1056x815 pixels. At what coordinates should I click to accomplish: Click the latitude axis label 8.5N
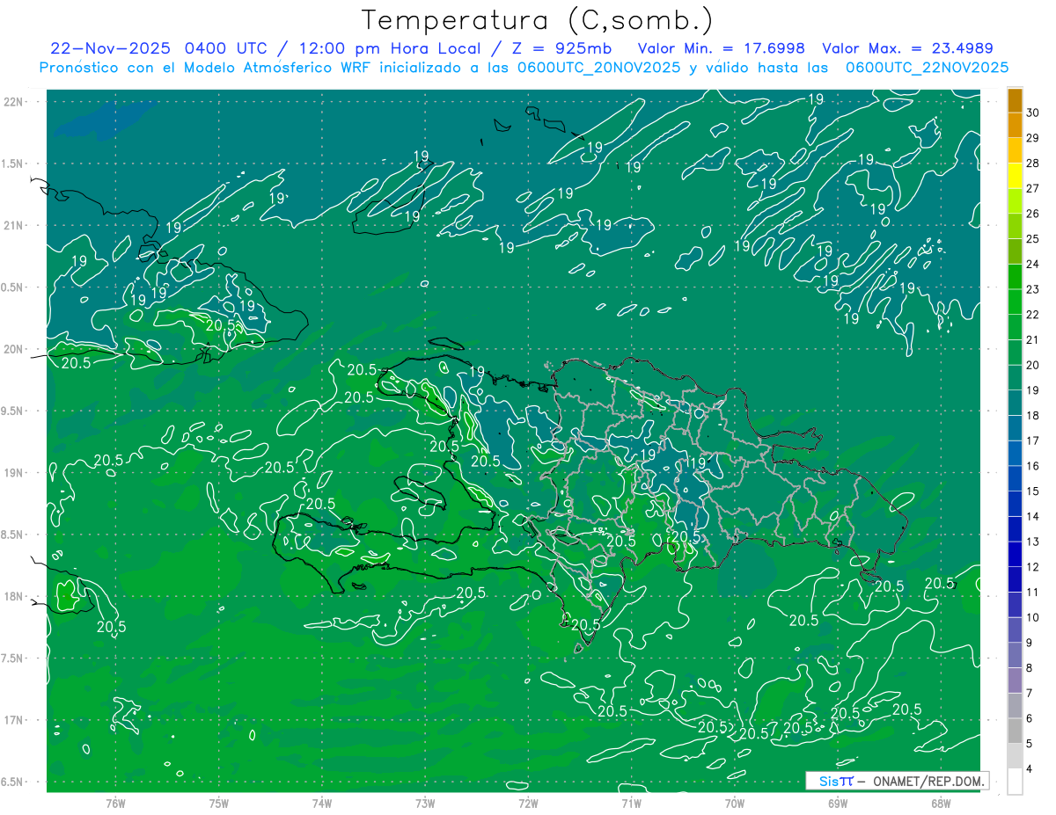click(x=13, y=535)
